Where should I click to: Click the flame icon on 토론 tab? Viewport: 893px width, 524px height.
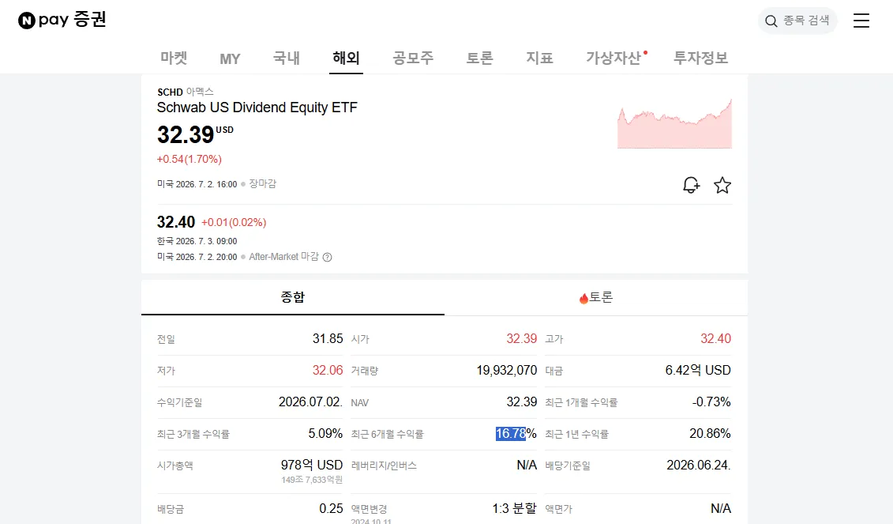point(583,298)
